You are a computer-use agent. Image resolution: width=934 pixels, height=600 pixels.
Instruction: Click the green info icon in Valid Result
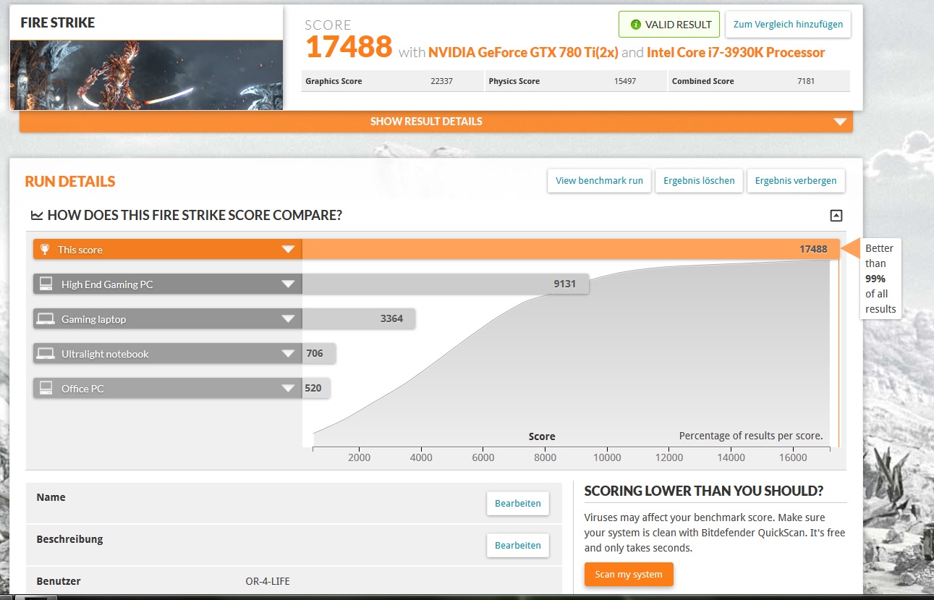click(x=636, y=25)
